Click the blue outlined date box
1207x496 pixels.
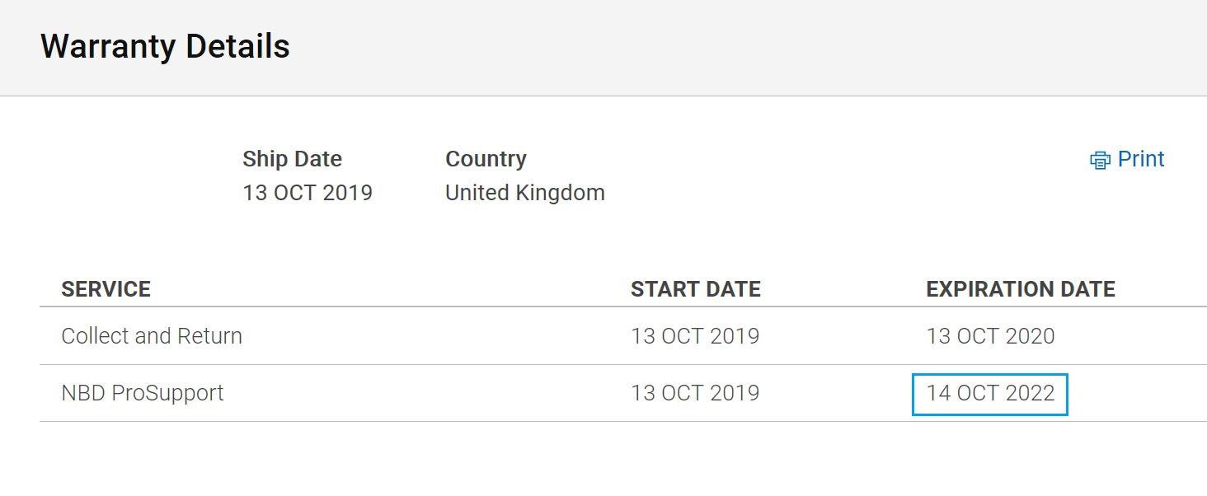click(990, 394)
